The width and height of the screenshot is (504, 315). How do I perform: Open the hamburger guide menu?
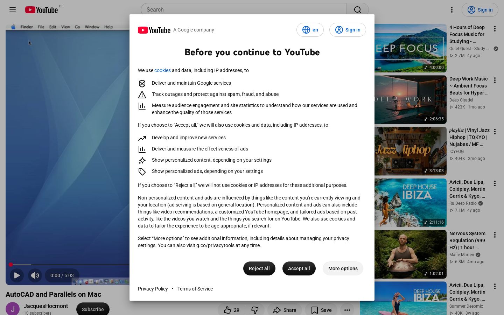pos(13,10)
